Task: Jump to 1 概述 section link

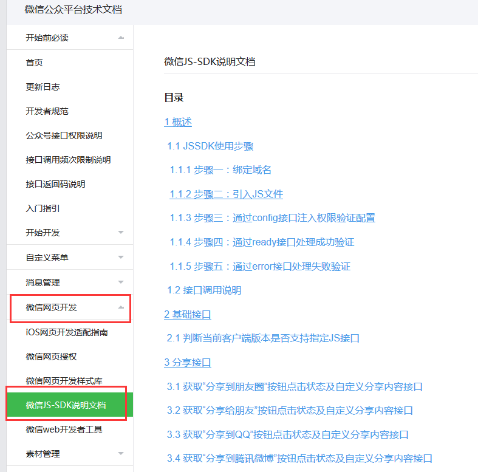Action: coord(178,122)
